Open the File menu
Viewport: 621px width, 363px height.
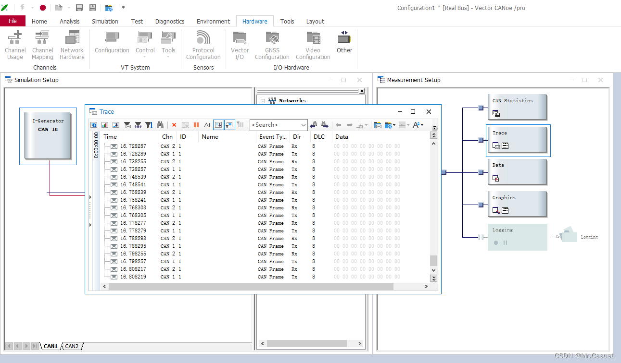pyautogui.click(x=13, y=21)
